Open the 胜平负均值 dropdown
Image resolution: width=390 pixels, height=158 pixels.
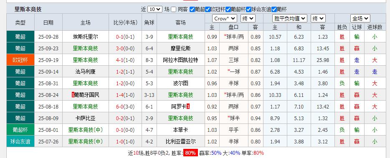coord(290,19)
